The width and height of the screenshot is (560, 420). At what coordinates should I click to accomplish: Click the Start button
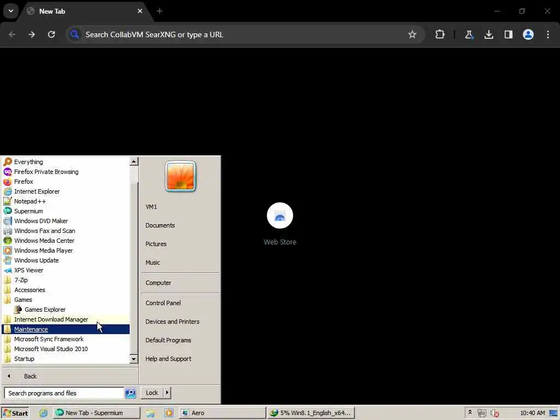click(x=15, y=413)
